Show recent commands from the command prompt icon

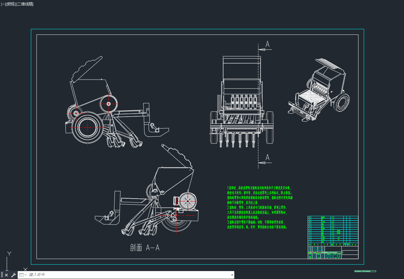pos(23,275)
